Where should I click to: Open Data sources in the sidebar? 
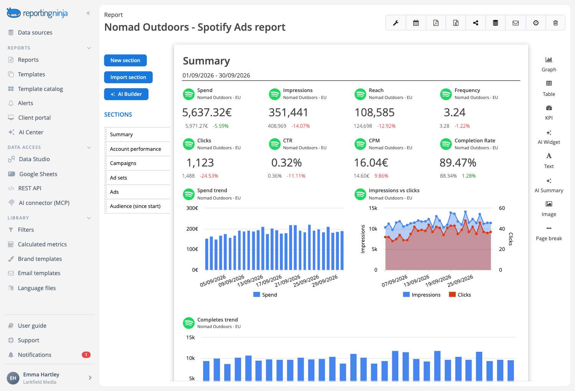click(x=35, y=33)
